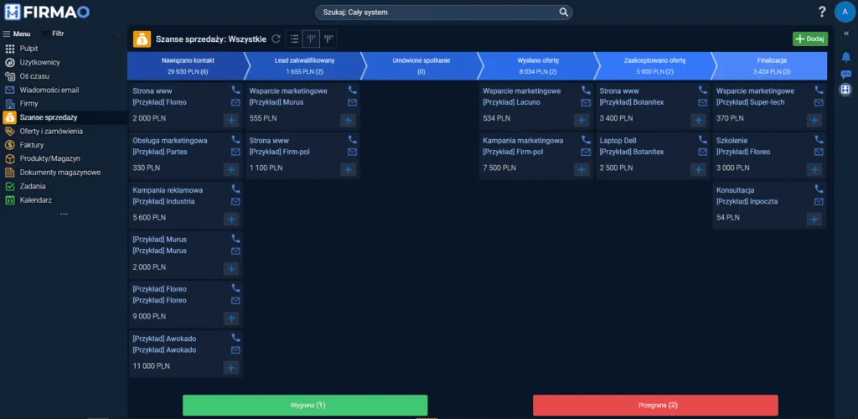Click phone icon on Laptop Dell Botanitex card
This screenshot has height=419, width=858.
pyautogui.click(x=703, y=140)
